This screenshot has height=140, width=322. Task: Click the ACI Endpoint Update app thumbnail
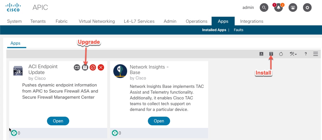18,71
